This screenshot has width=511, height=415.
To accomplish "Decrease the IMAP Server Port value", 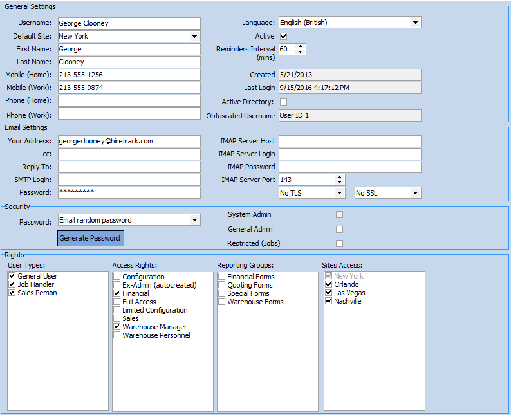I will [x=339, y=183].
